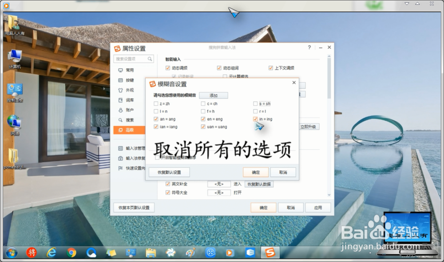Toggle the 上下文调频 checkbox

(271, 68)
